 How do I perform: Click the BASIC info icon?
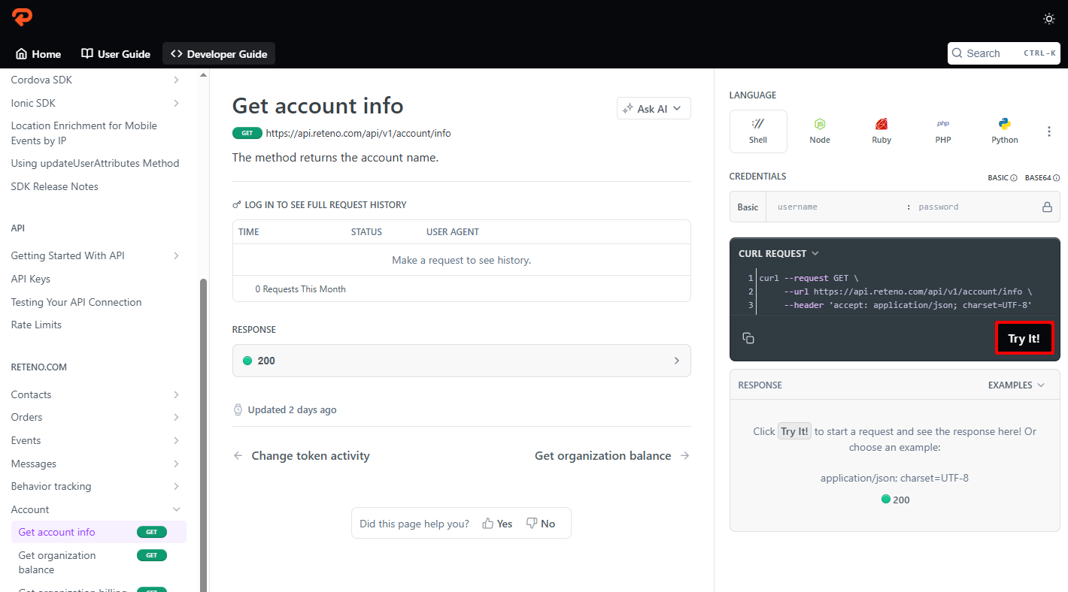1014,178
